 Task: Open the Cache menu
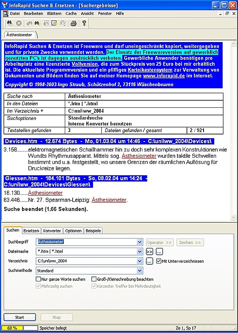71,14
